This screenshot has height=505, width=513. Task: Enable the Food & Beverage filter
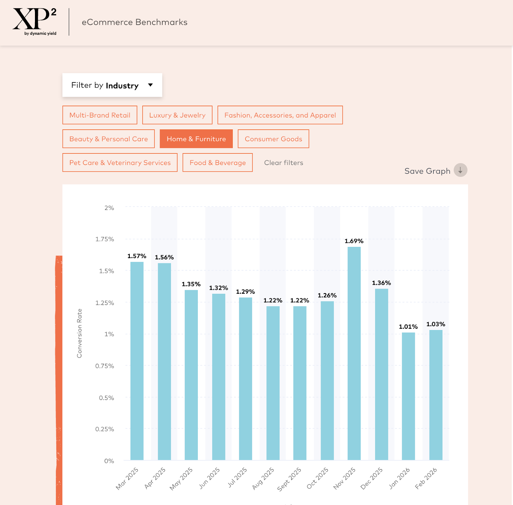pyautogui.click(x=217, y=162)
